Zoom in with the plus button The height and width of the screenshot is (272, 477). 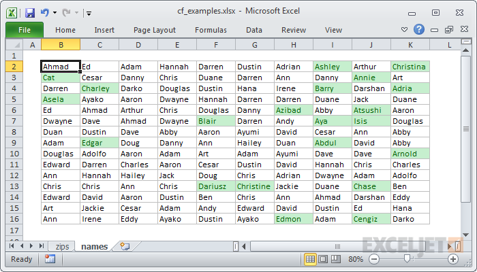coord(453,259)
